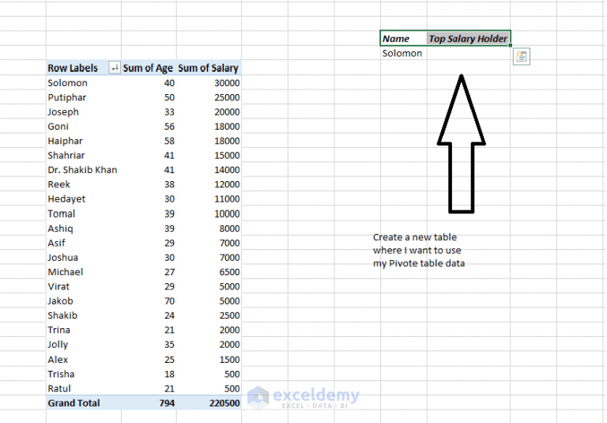Click the salary value 30000
The image size is (607, 423).
(228, 83)
